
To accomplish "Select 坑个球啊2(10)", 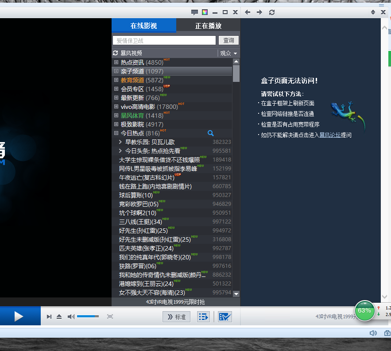I will point(138,213).
